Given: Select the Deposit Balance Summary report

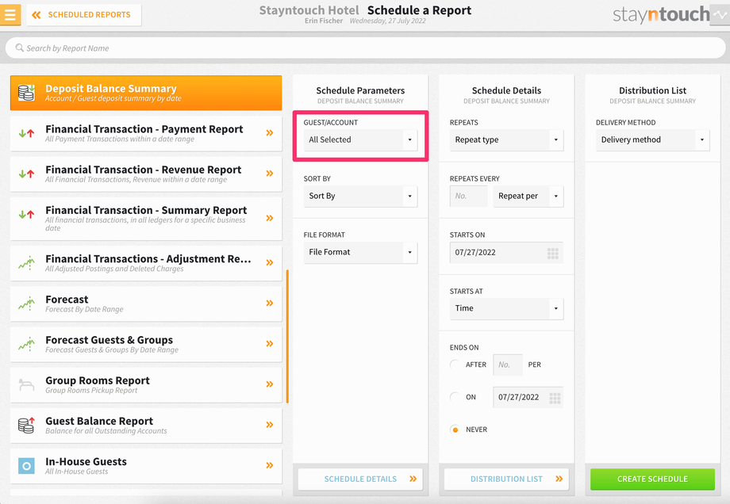Looking at the screenshot, I should click(x=146, y=93).
